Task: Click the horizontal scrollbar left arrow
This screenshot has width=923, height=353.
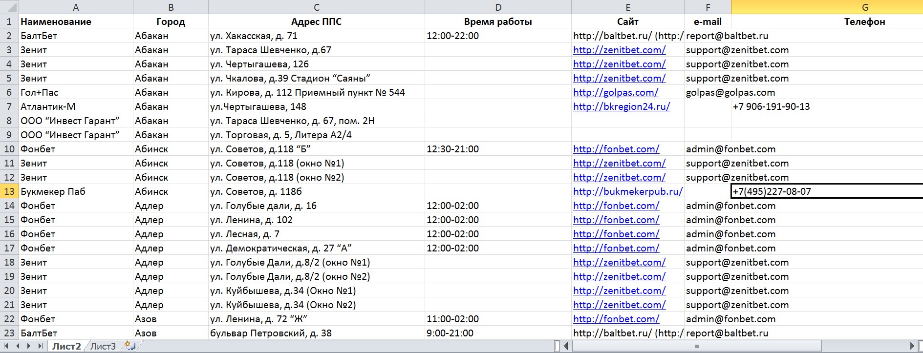Action: click(566, 346)
